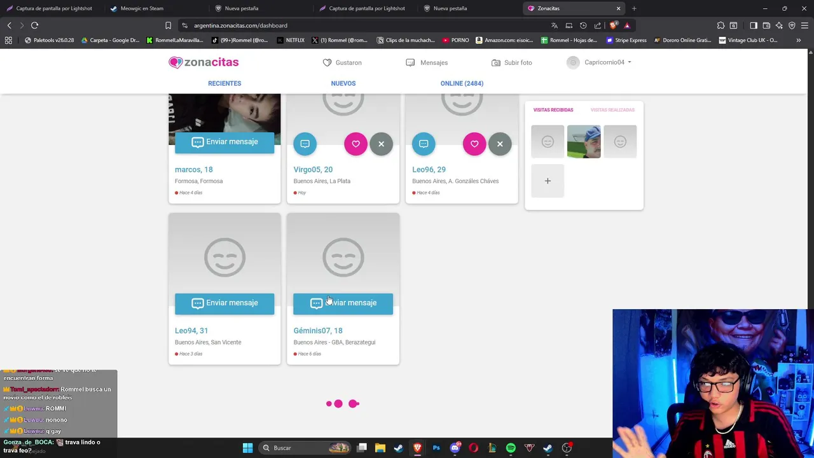Select the VISITAS RECIBIDAS tab

click(x=553, y=110)
